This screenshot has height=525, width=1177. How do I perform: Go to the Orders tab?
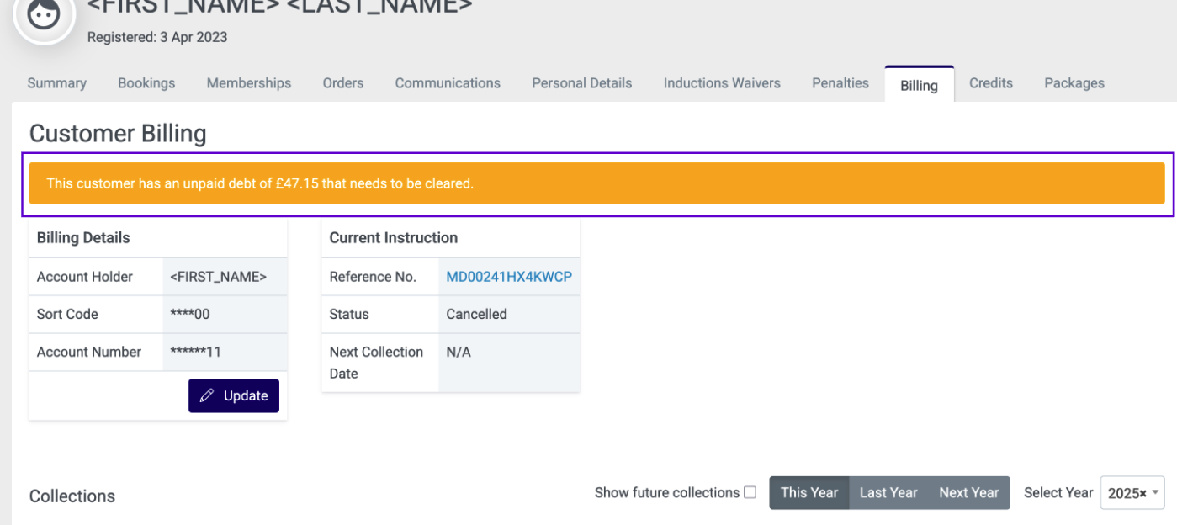pos(343,83)
